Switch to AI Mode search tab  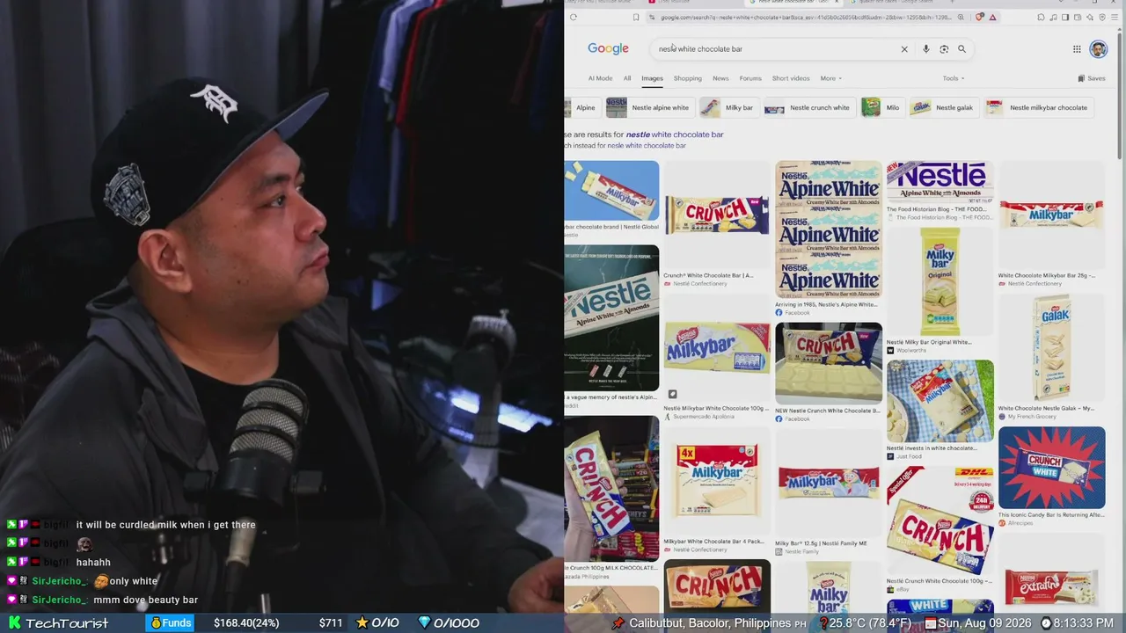point(600,78)
